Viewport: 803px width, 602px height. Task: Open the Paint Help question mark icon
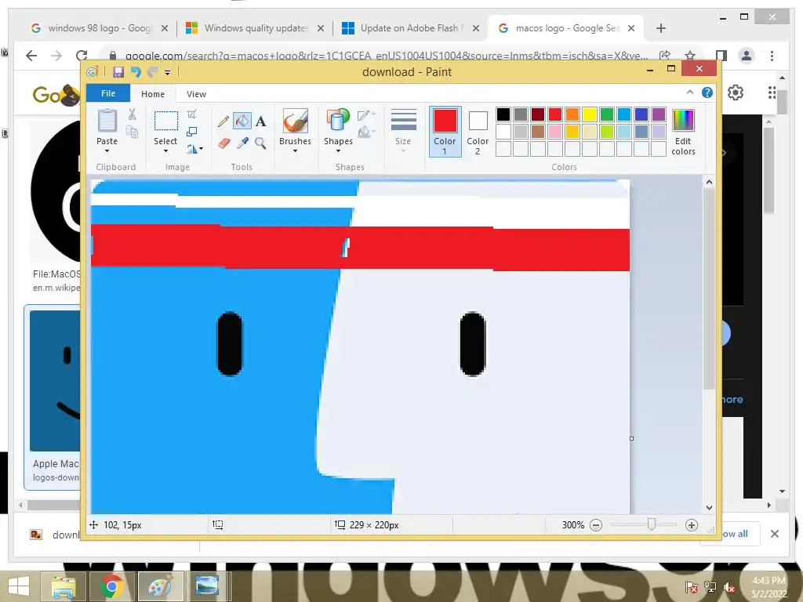pyautogui.click(x=707, y=92)
